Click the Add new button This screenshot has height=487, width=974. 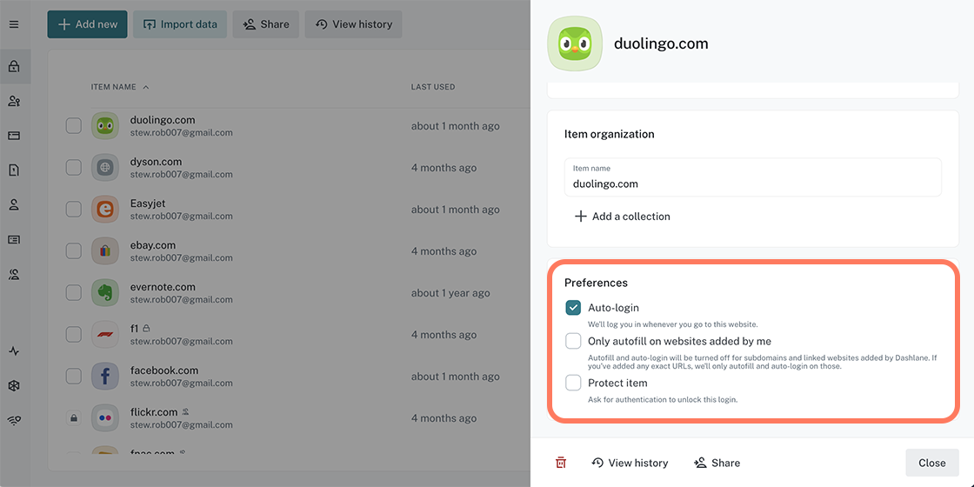coord(88,24)
